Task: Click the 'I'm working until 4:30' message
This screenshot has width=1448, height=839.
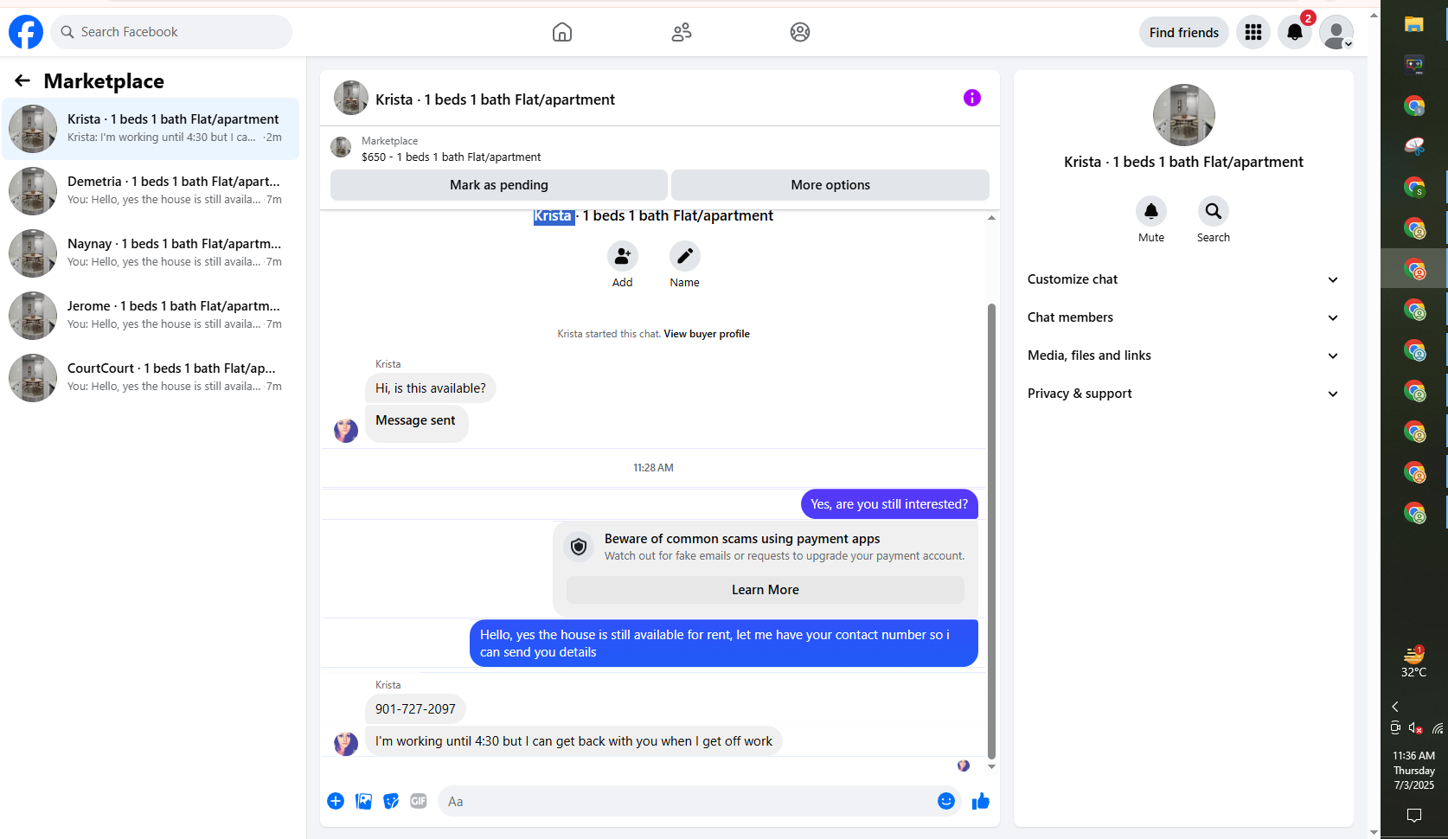Action: [x=573, y=741]
